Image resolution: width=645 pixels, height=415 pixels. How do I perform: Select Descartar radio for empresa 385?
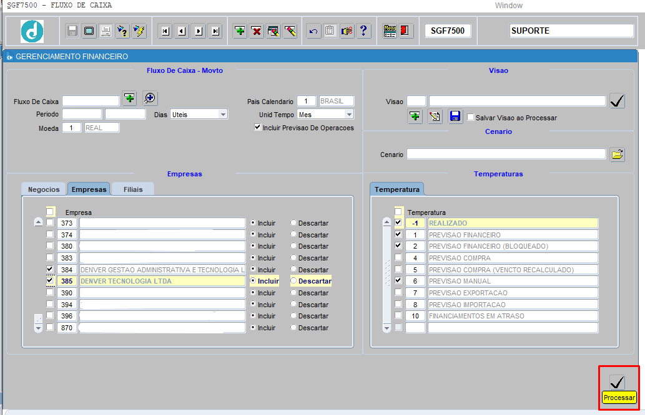(293, 281)
